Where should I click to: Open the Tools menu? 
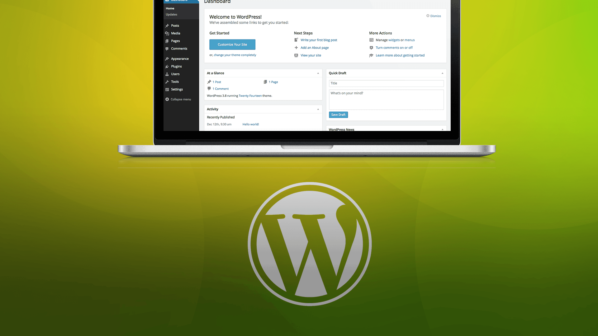pyautogui.click(x=175, y=82)
